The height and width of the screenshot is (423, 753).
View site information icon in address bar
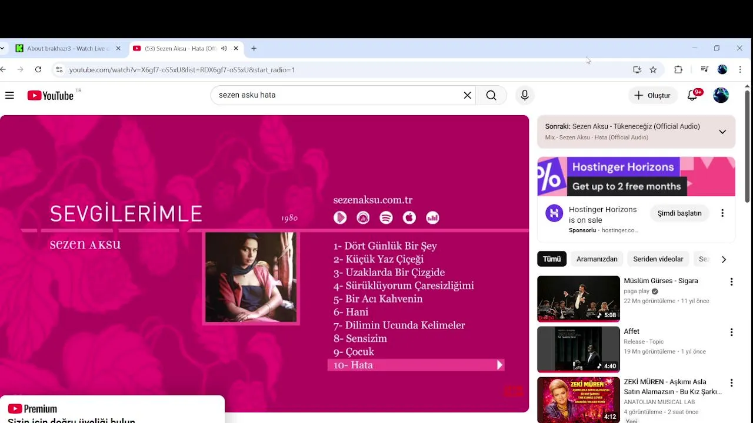[59, 69]
